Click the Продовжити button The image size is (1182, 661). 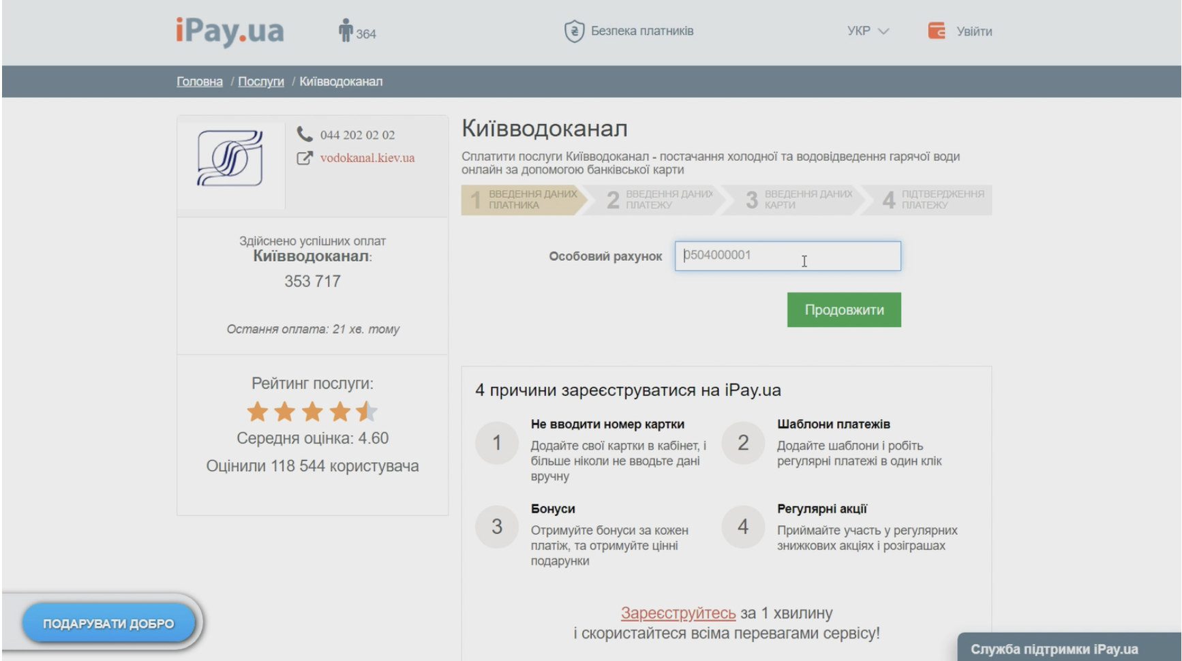[844, 310]
